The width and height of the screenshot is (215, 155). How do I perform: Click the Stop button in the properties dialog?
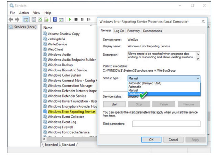(x=139, y=104)
